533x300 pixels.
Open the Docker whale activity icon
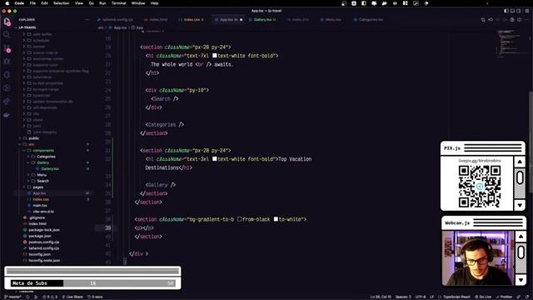(x=7, y=115)
